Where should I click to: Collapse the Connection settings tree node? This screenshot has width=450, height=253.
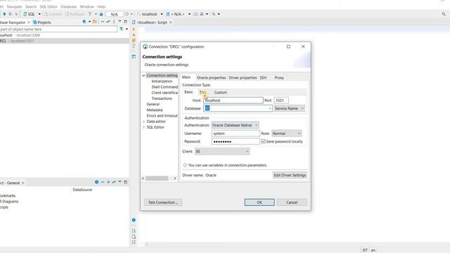(143, 75)
